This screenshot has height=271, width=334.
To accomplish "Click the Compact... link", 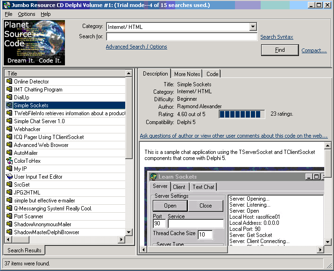I will pos(314,50).
